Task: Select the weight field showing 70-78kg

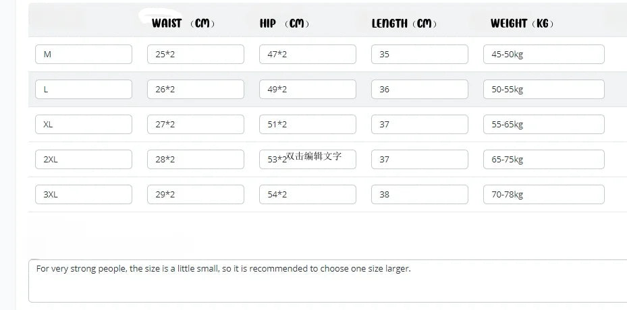Action: point(544,195)
